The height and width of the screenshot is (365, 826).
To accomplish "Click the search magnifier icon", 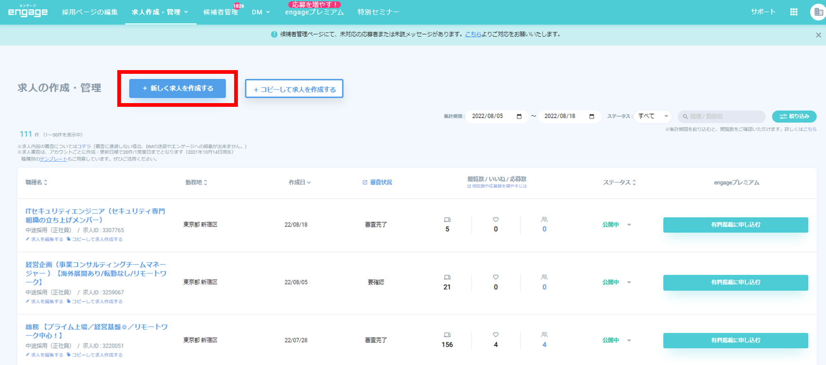I will (x=685, y=117).
